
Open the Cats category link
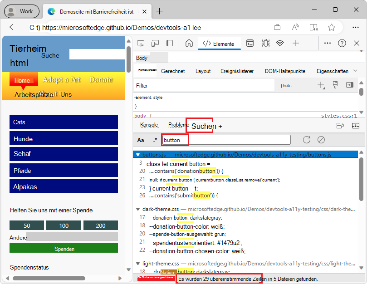coord(64,122)
